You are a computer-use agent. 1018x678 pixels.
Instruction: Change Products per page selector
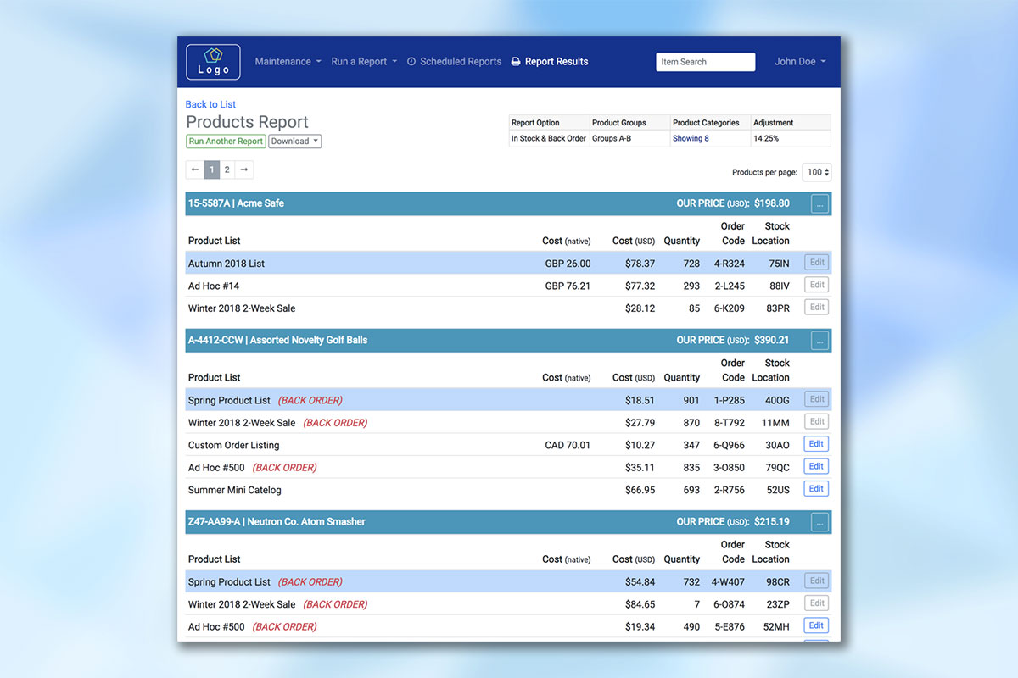tap(818, 172)
